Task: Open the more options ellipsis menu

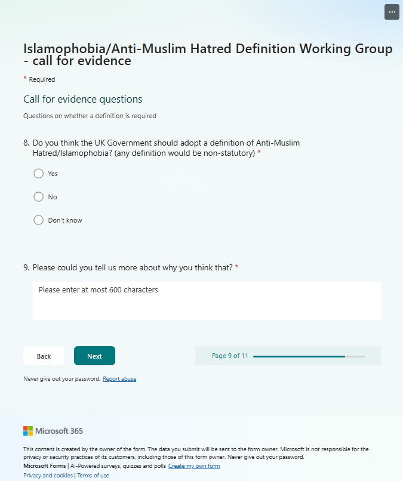Action: [x=392, y=13]
